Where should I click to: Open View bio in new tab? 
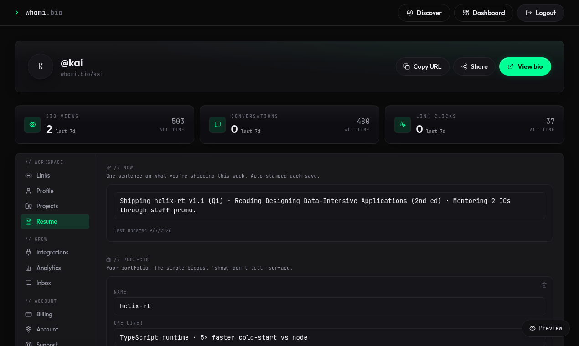pos(525,66)
